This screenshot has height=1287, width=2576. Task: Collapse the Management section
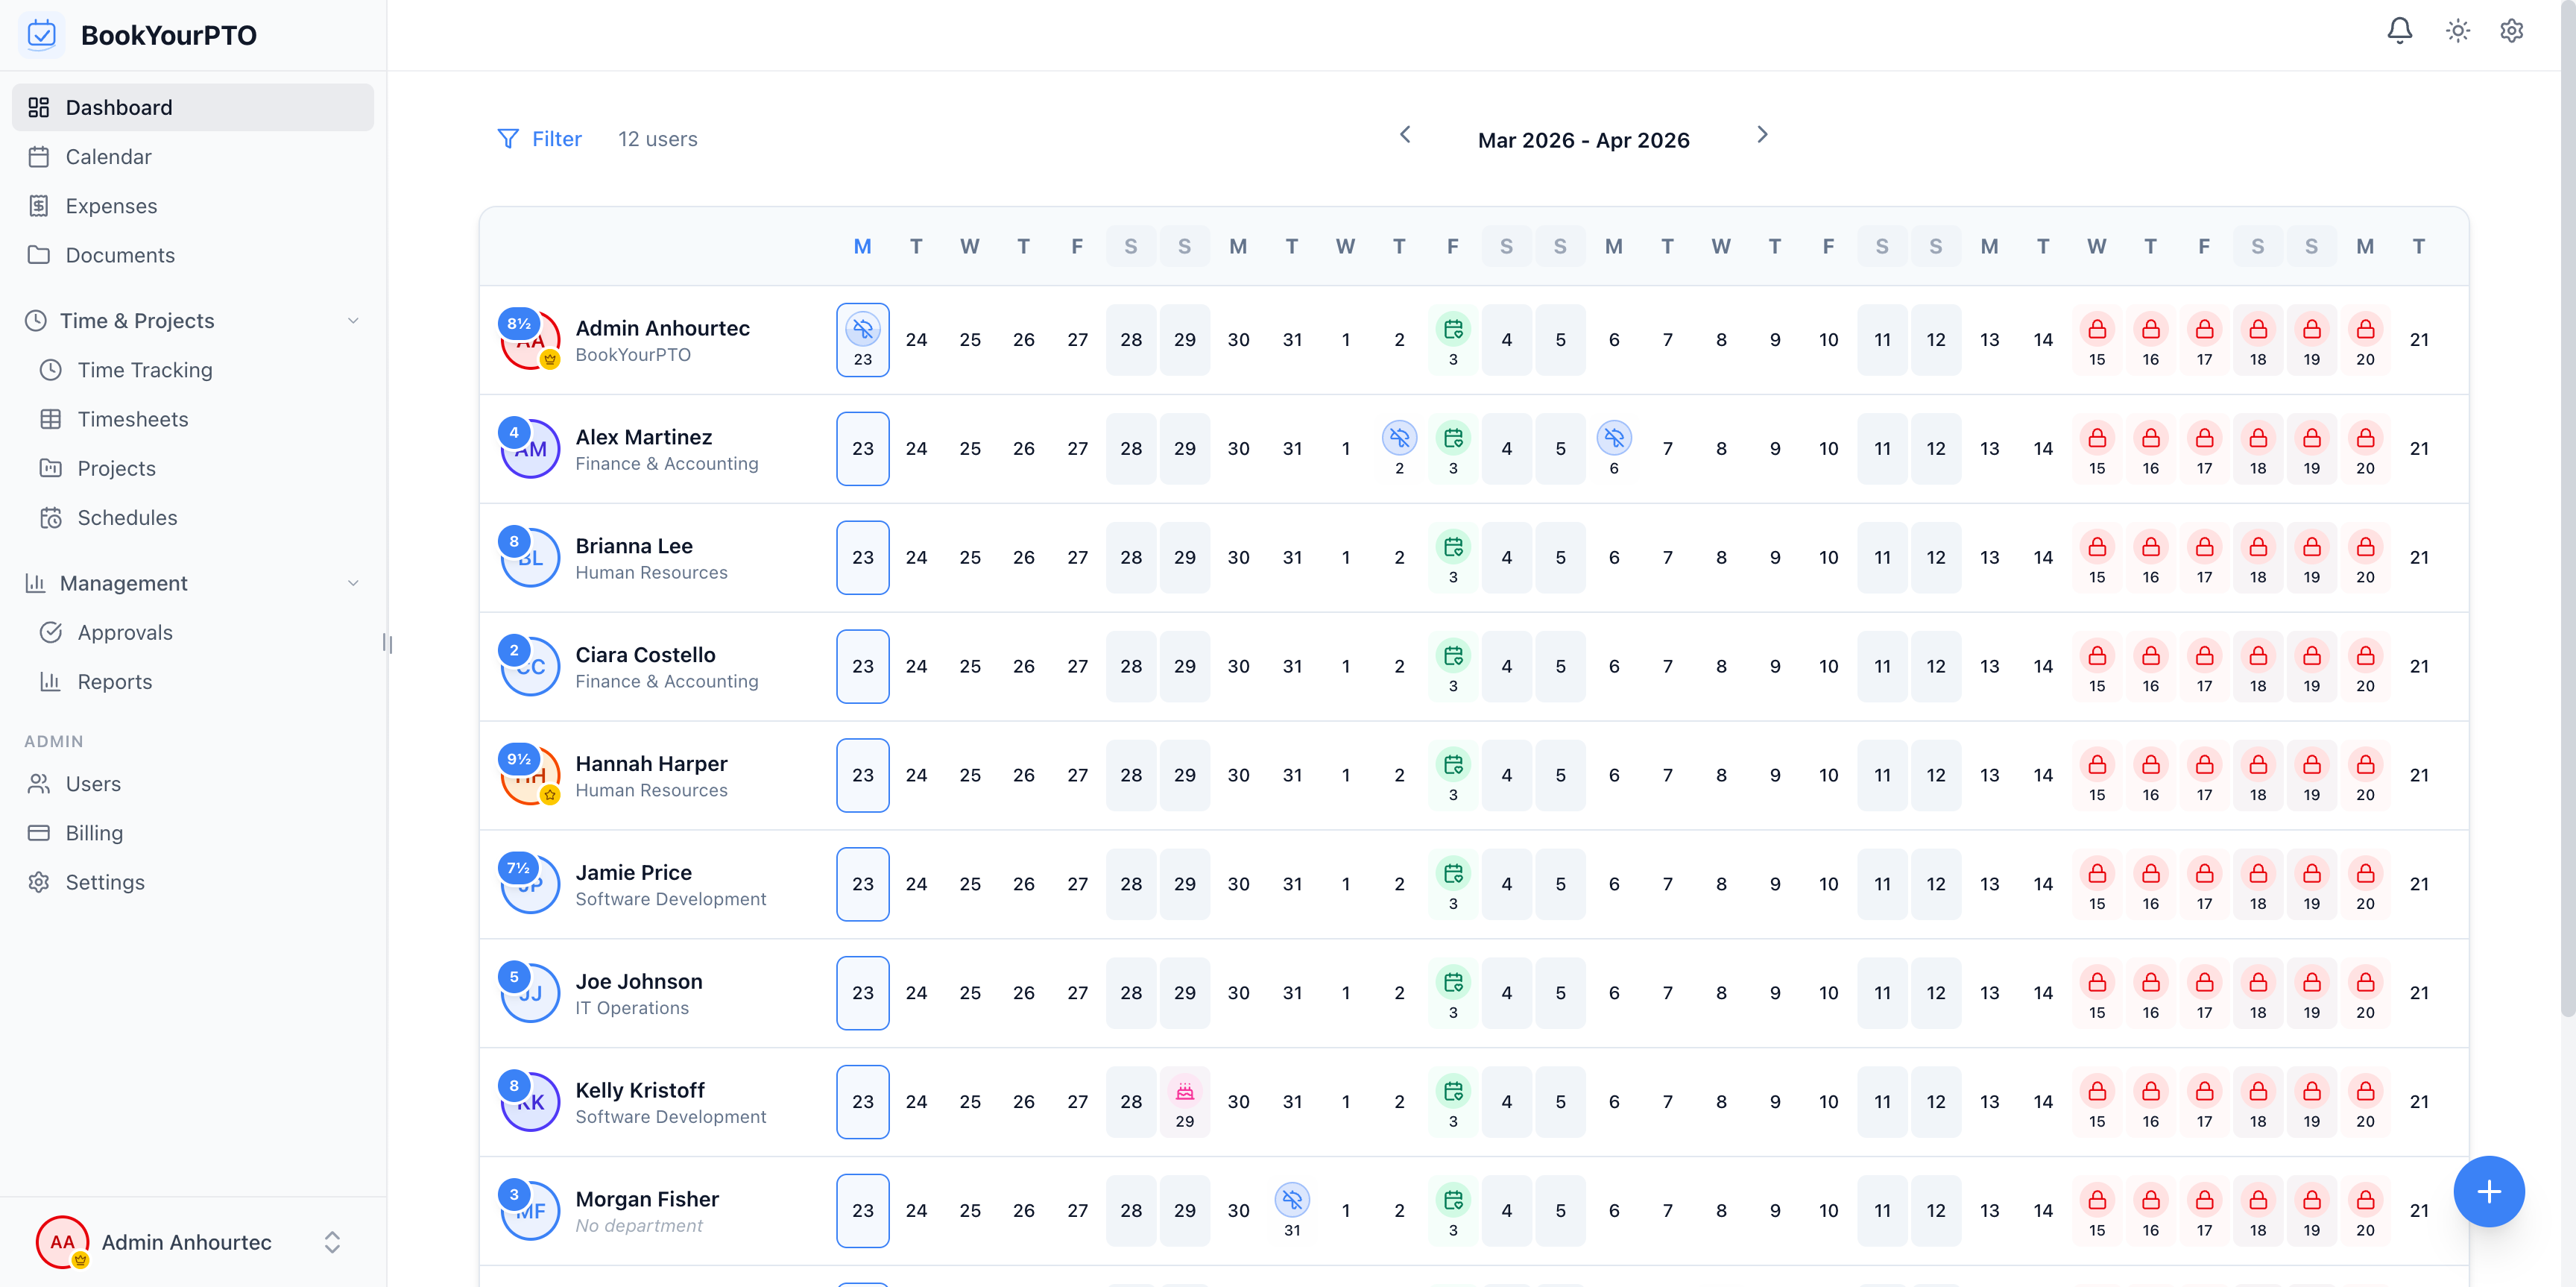coord(352,582)
